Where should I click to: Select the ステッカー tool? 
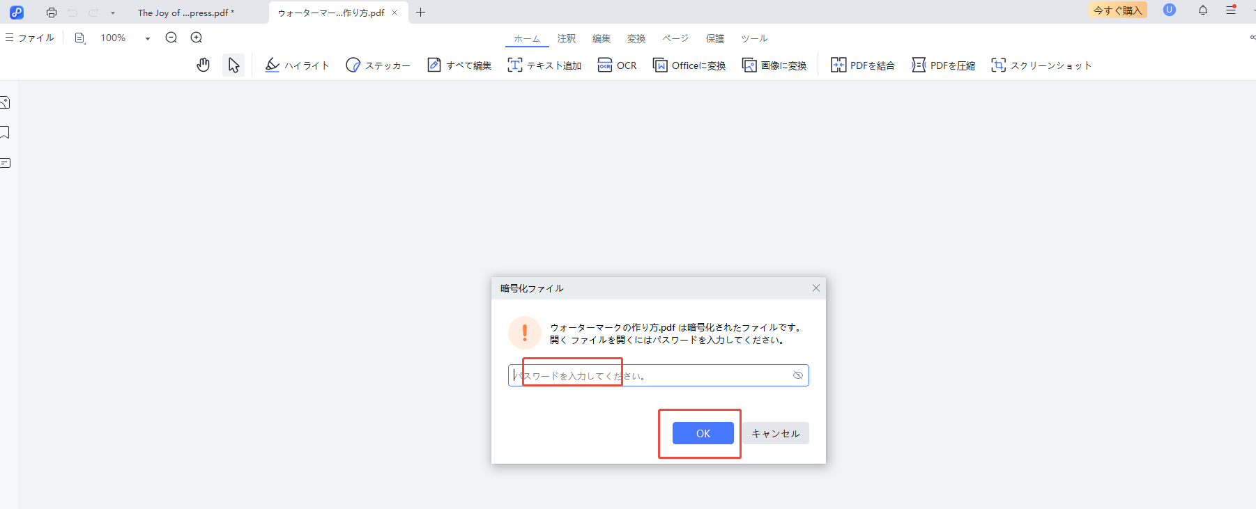[x=378, y=65]
